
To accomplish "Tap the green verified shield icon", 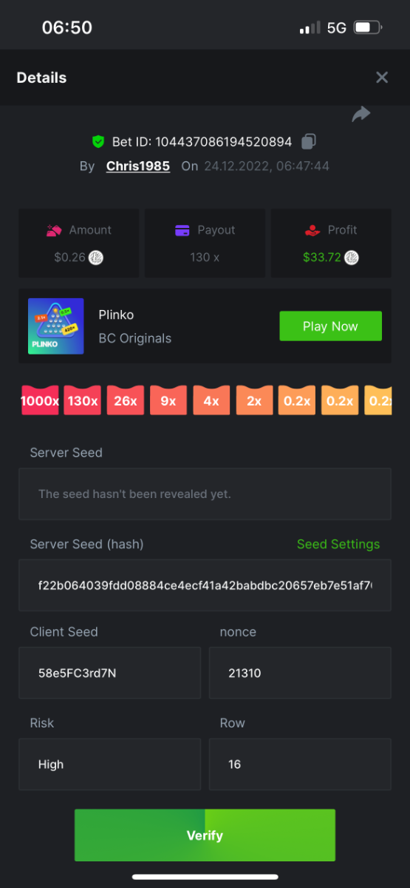I will tap(98, 141).
